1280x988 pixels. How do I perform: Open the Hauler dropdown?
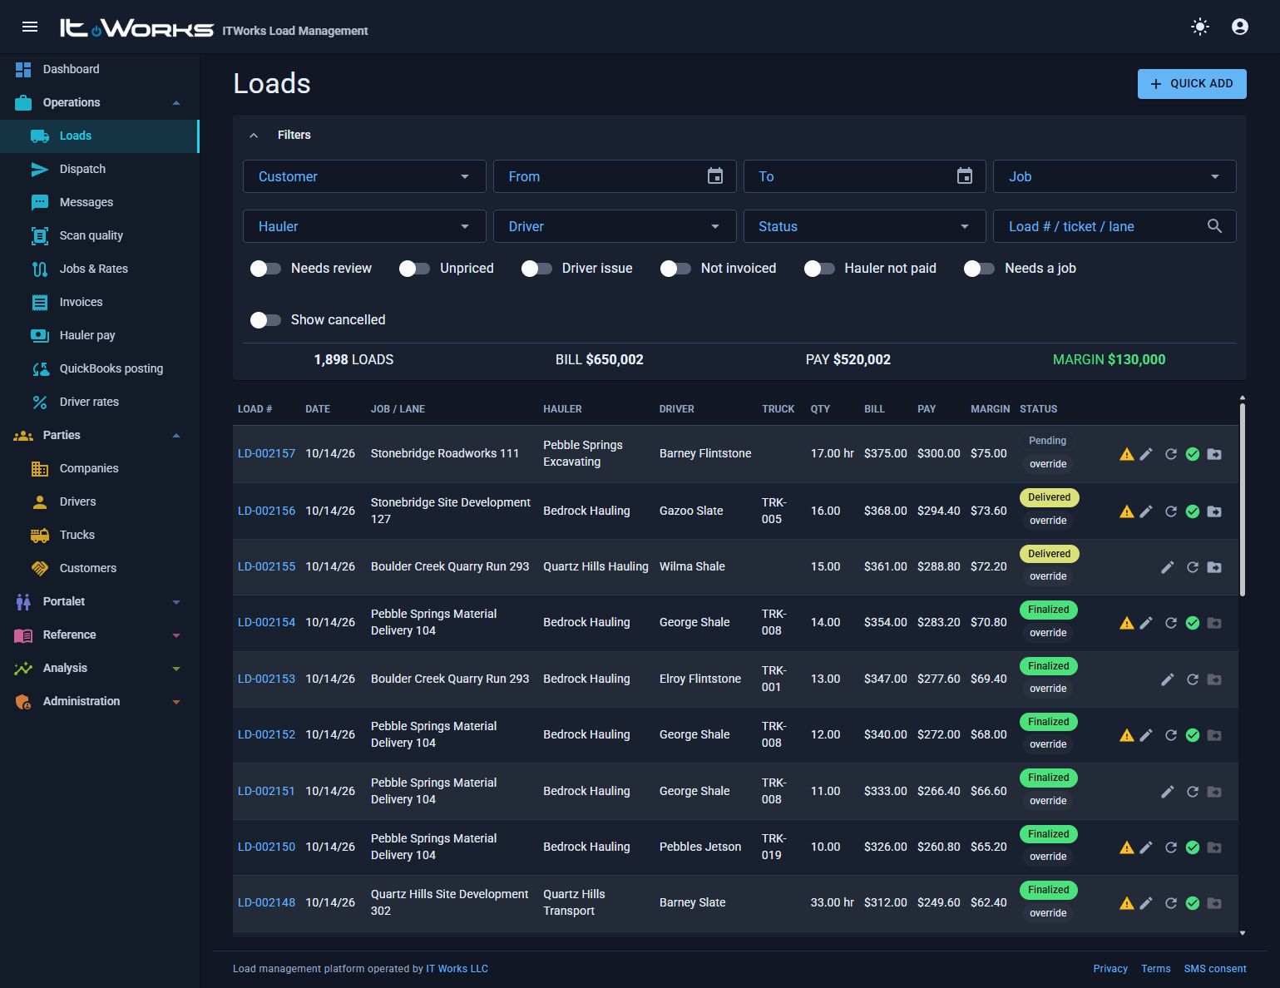(364, 226)
